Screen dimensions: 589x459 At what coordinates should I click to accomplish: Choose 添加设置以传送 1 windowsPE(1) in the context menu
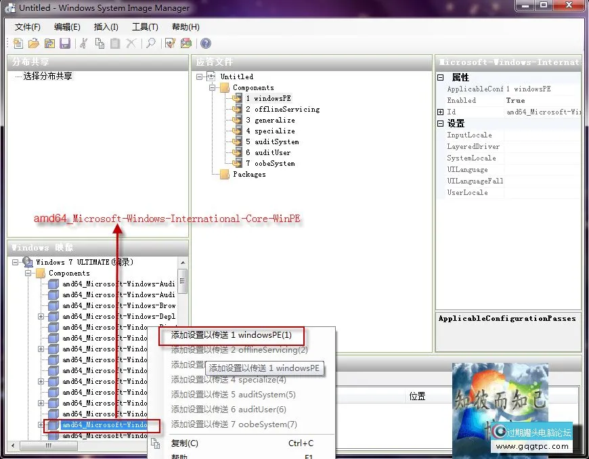pyautogui.click(x=232, y=335)
